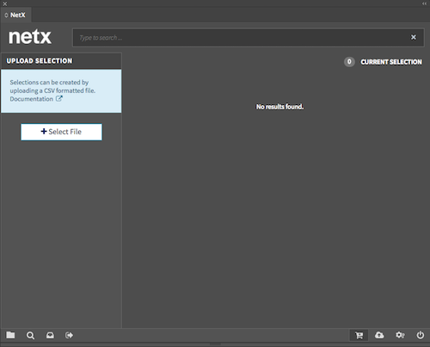
Task: Open the Documentation link
Action: pyautogui.click(x=32, y=99)
